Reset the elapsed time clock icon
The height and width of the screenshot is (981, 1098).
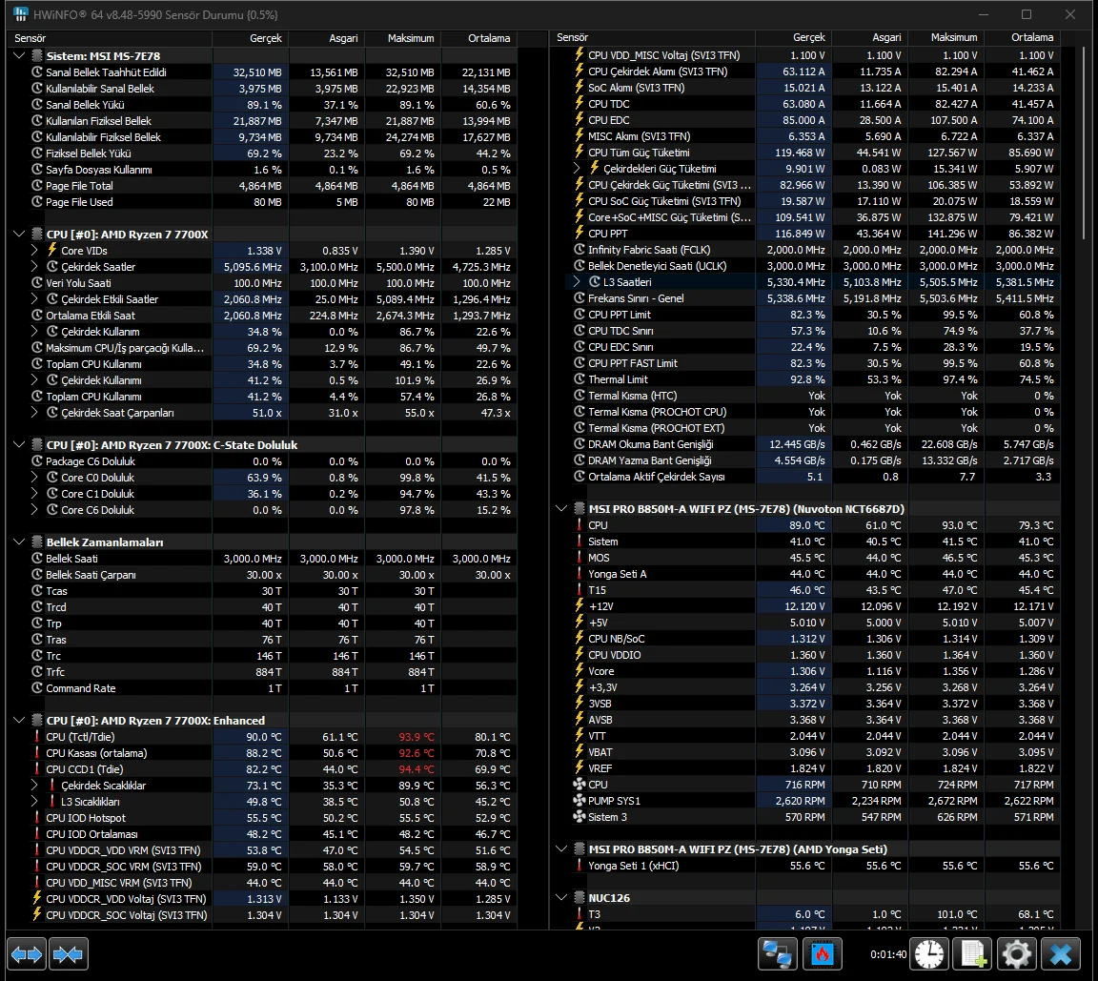click(929, 953)
